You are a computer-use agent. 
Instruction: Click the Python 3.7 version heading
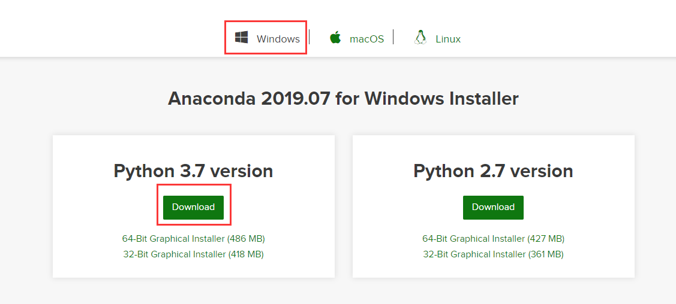[x=193, y=171]
